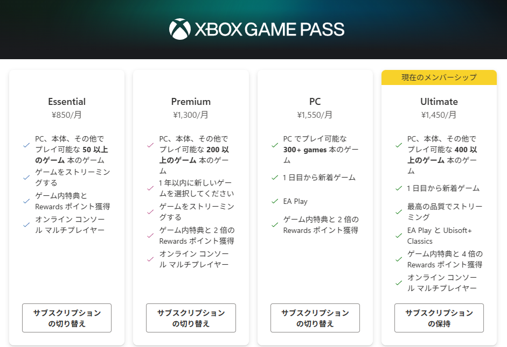
Task: Click checkmark beside PC plan's 1日目から新着ゲーム
Action: point(275,178)
